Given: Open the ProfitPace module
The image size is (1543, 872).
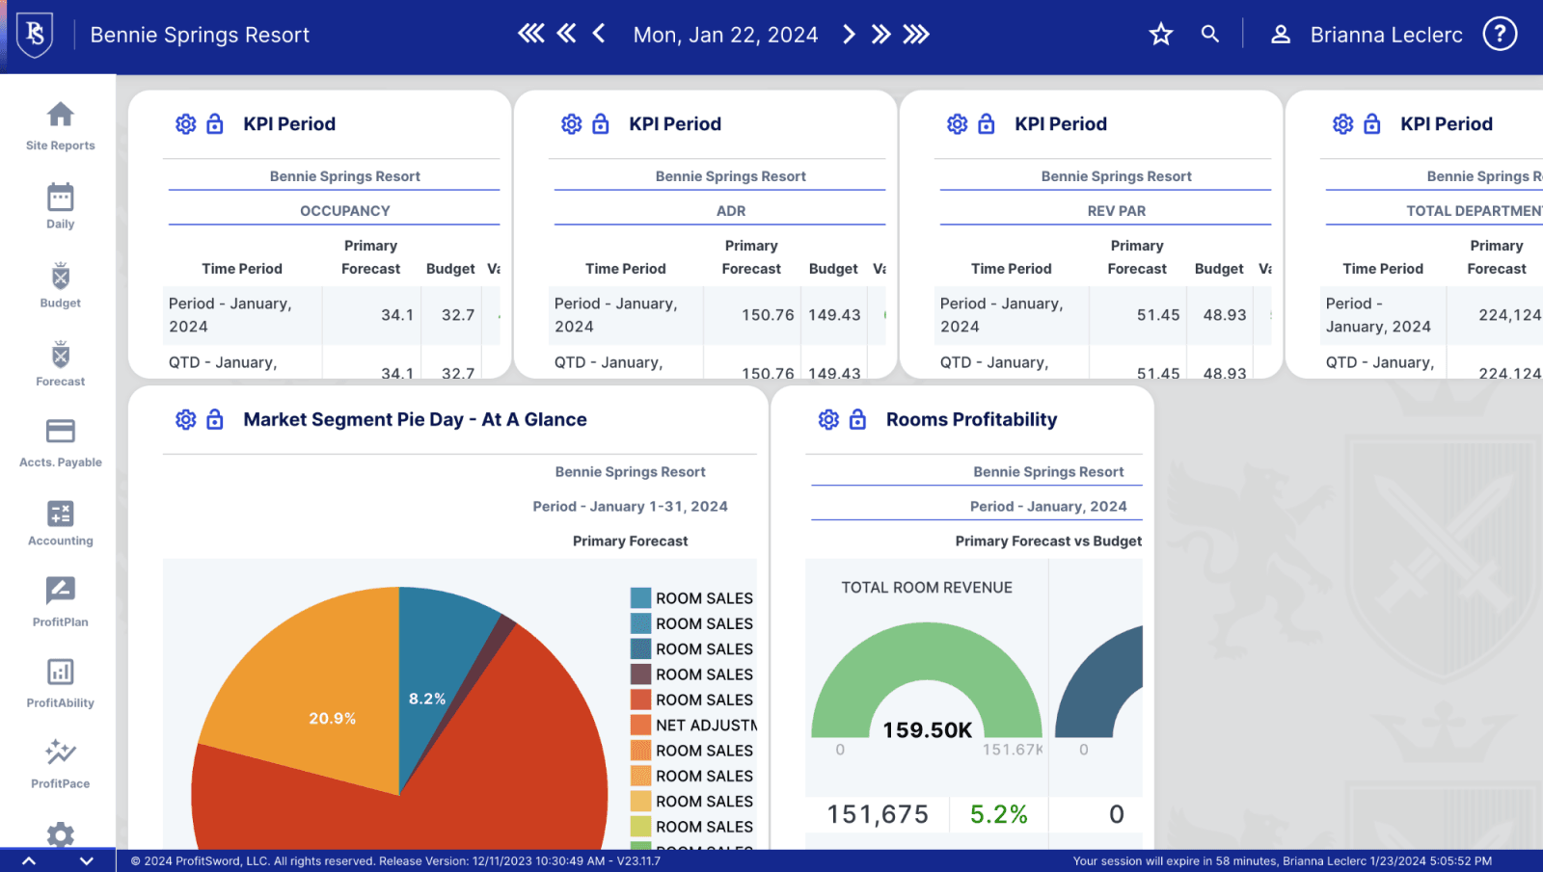Looking at the screenshot, I should coord(60,763).
